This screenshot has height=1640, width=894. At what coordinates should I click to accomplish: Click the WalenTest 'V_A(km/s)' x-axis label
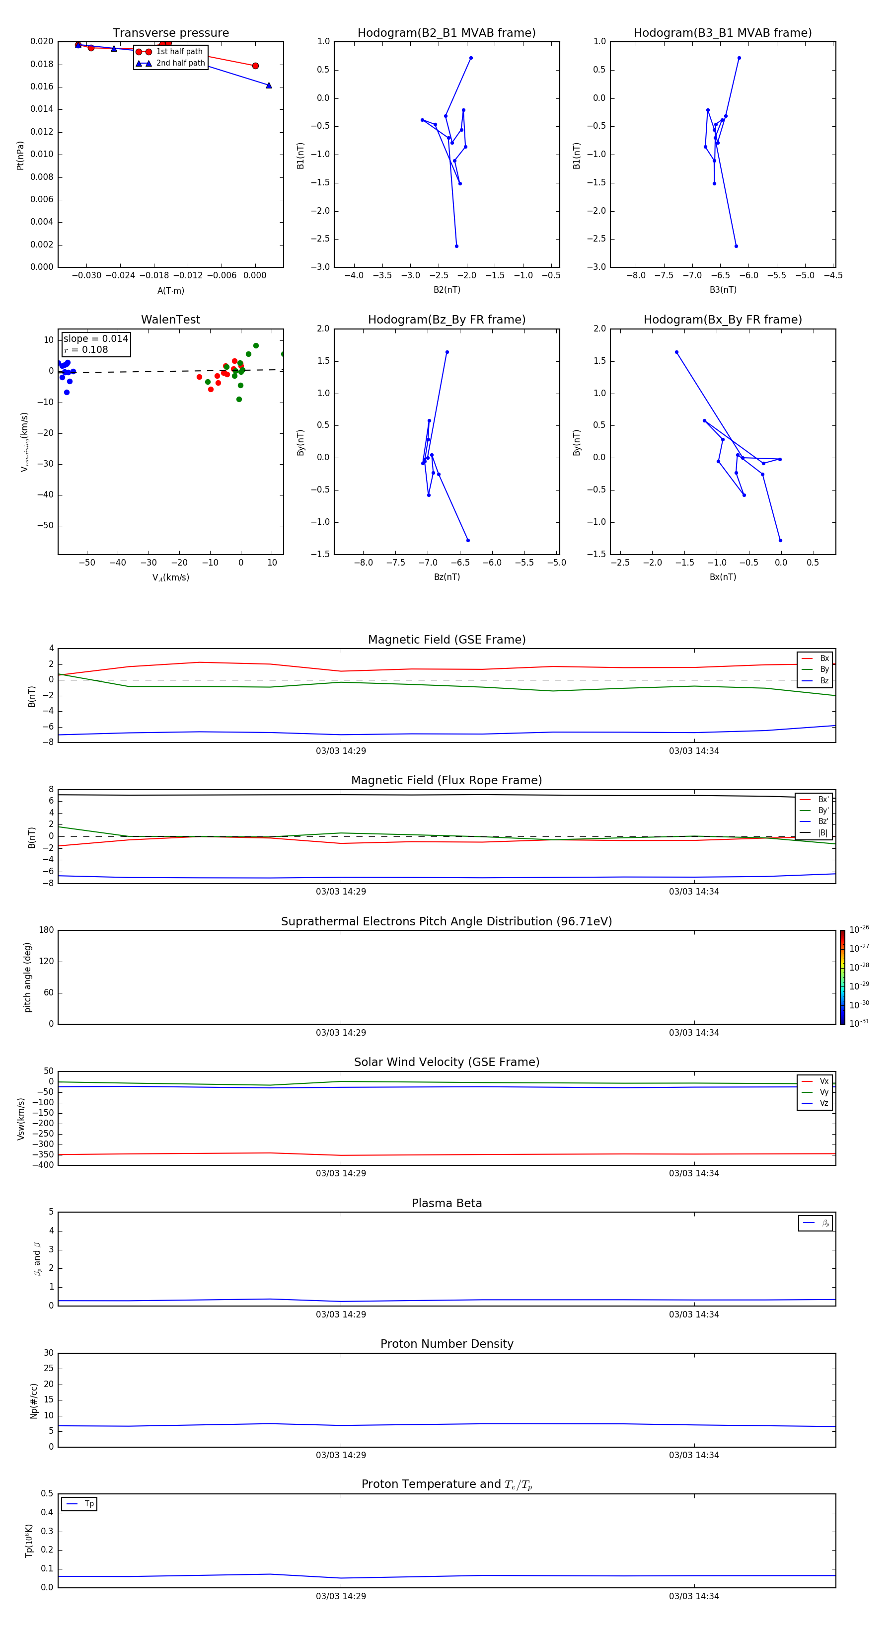click(170, 577)
